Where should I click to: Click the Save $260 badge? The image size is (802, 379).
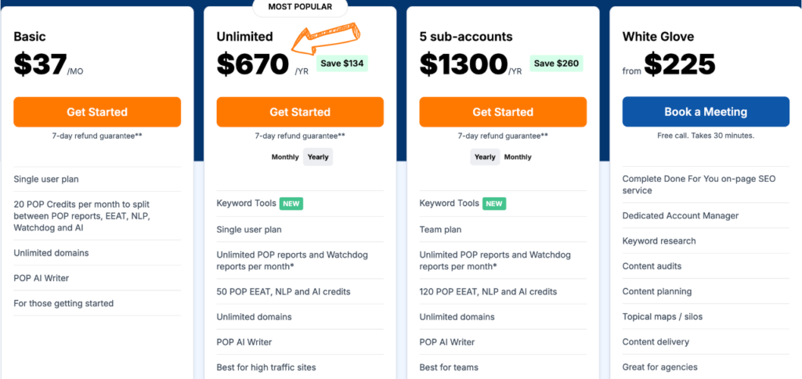tap(557, 63)
